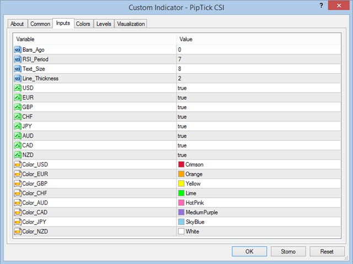Click the color icon beside Color_EUR
Viewport: 353px width, 264px height.
tap(18, 174)
